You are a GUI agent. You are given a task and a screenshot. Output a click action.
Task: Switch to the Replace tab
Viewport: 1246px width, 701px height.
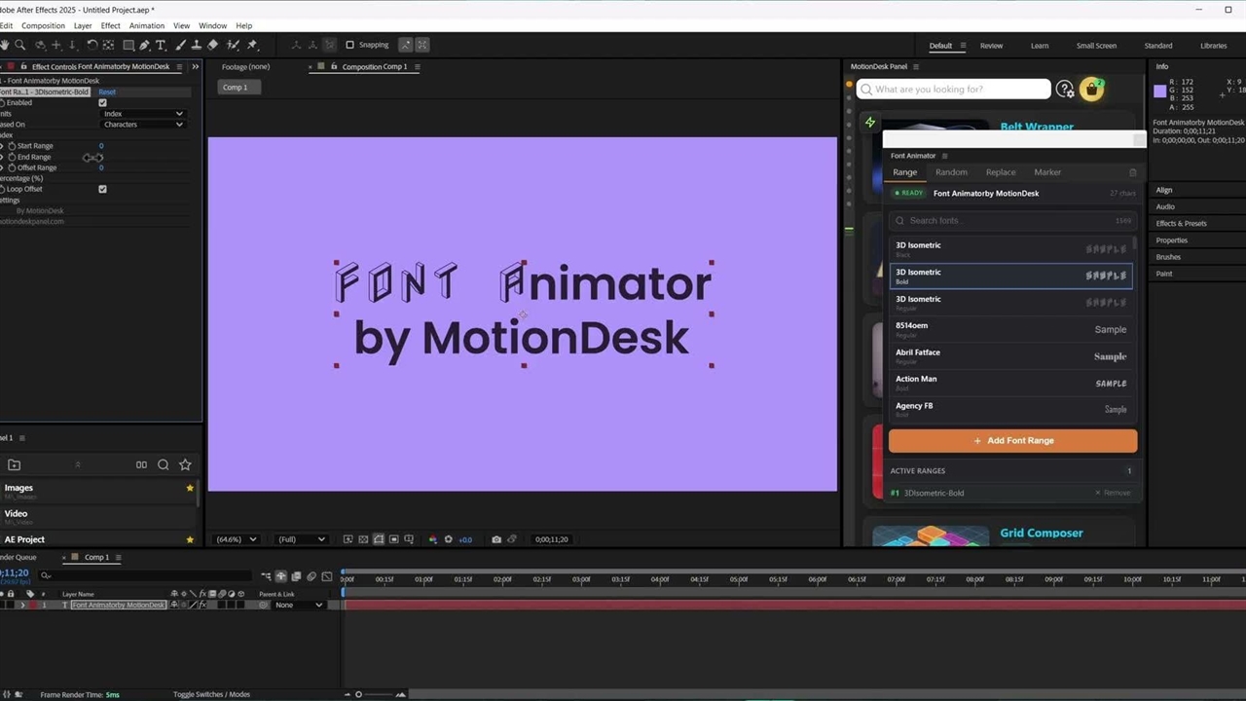click(1001, 172)
